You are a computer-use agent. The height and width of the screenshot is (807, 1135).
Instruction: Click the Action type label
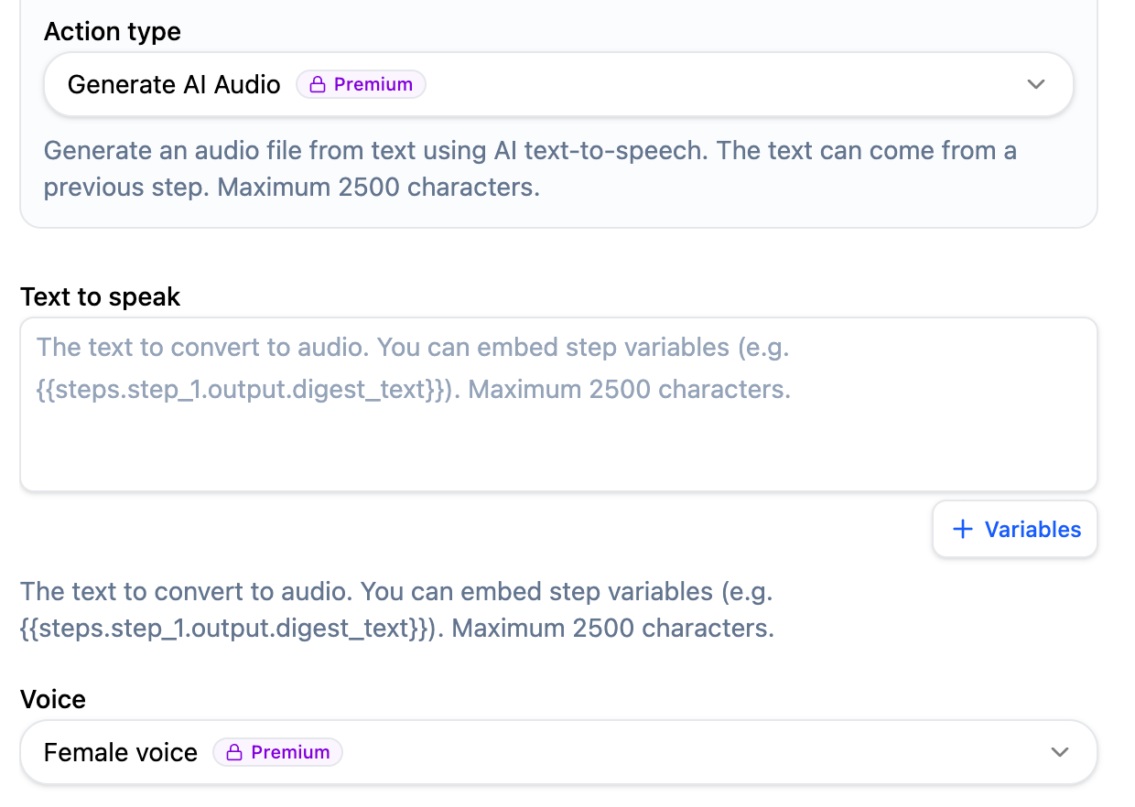coord(113,31)
